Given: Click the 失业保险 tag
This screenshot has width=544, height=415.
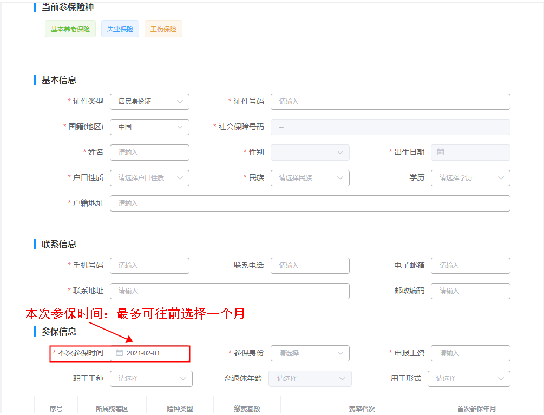Looking at the screenshot, I should tap(120, 29).
